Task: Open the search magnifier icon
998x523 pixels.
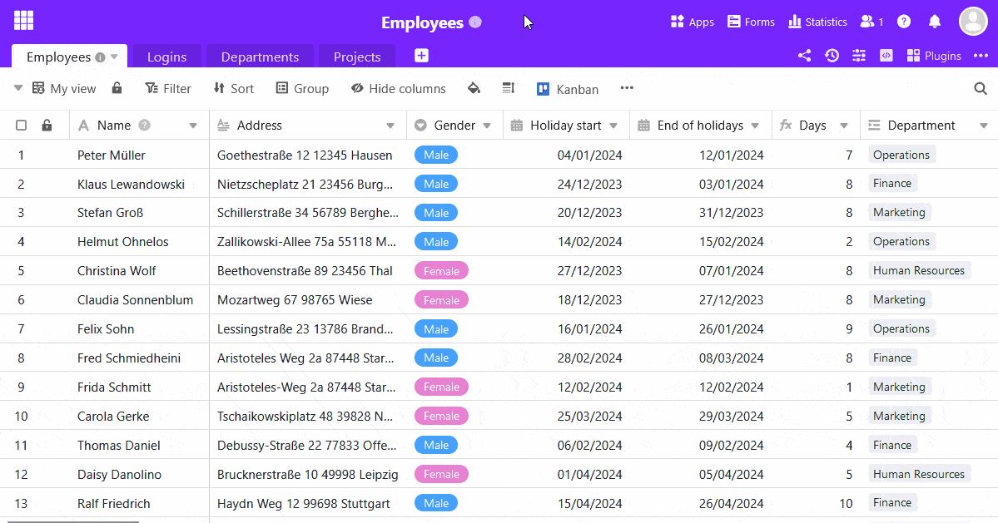Action: 981,89
